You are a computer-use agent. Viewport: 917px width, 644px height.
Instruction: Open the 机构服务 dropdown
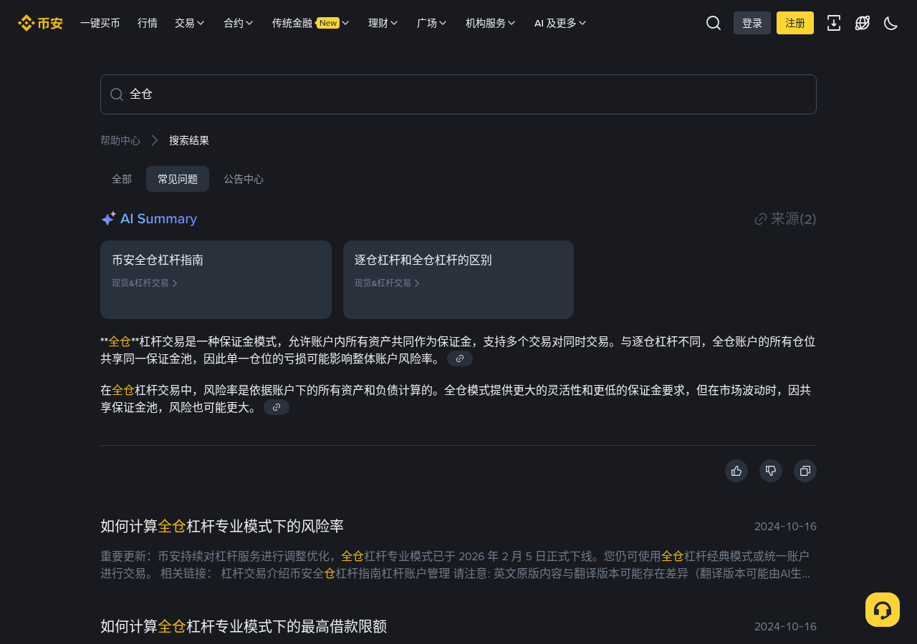click(x=491, y=23)
